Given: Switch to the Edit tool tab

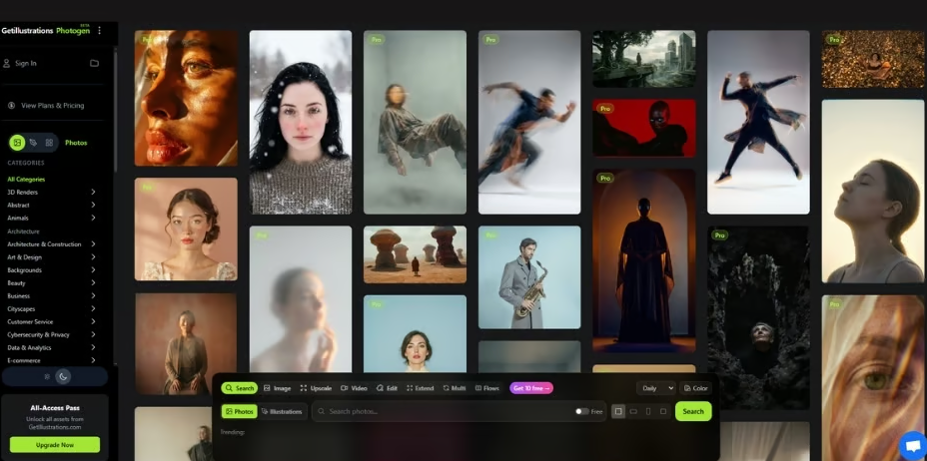Looking at the screenshot, I should (x=388, y=388).
